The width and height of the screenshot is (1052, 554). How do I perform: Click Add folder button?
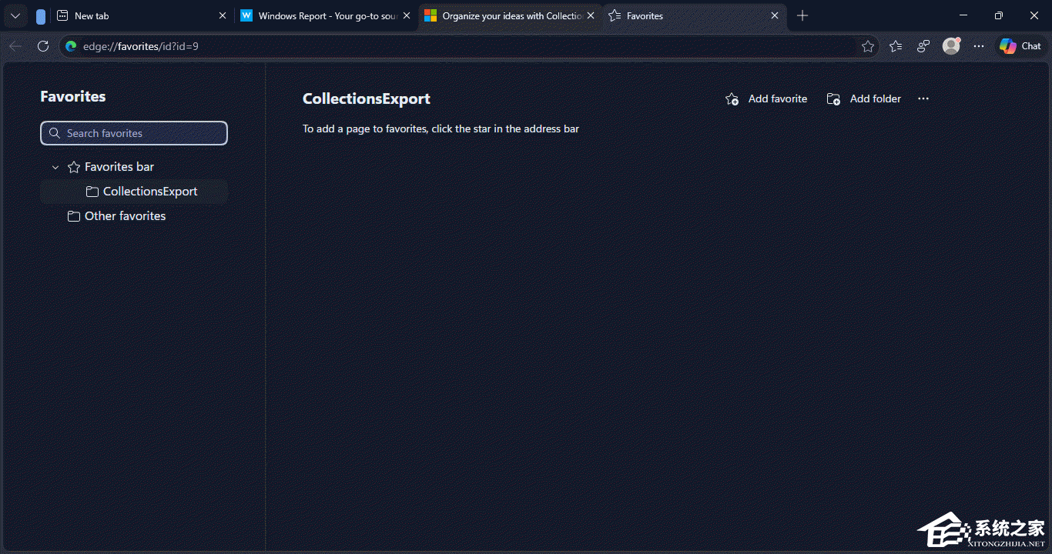coord(864,98)
